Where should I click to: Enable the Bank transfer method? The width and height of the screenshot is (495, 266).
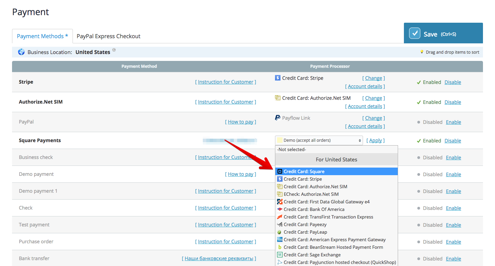[453, 259]
